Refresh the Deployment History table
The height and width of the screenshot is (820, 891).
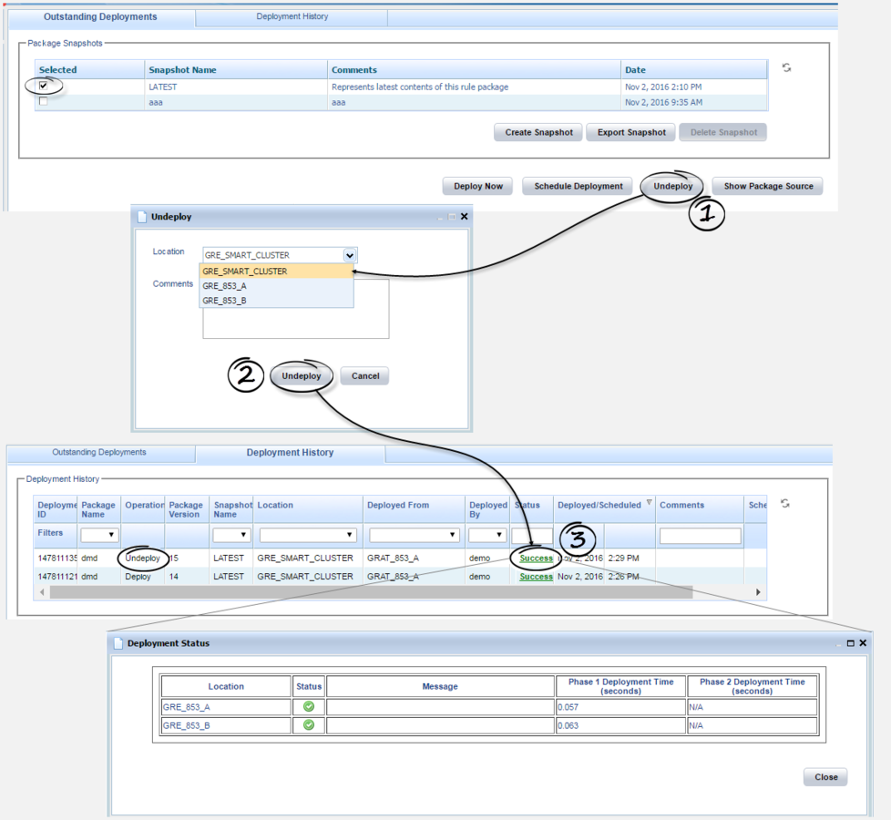coord(784,504)
